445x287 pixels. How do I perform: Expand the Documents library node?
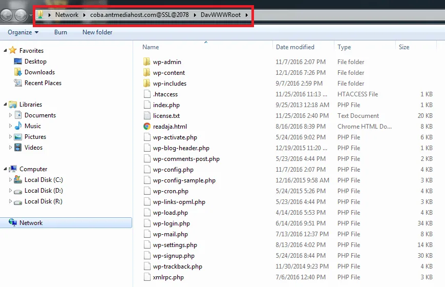(11, 115)
